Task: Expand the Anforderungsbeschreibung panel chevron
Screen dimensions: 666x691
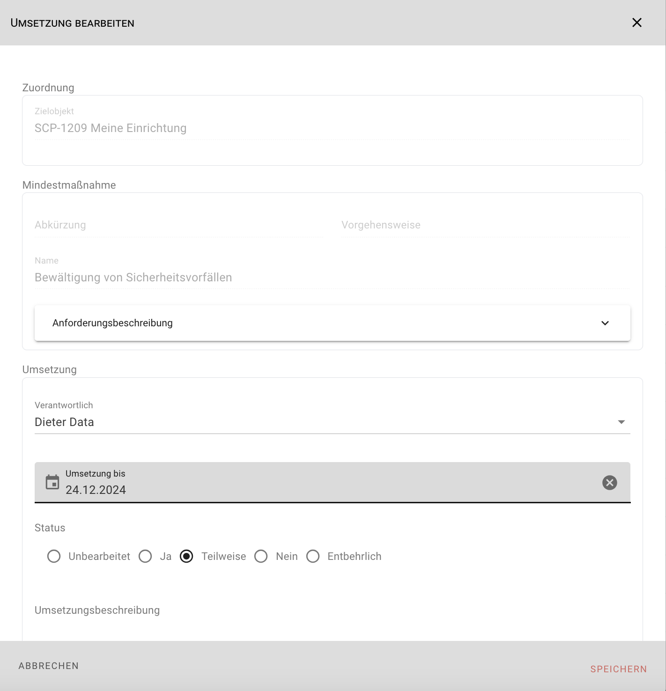Action: tap(605, 323)
